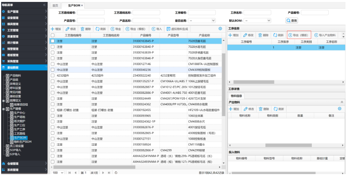
Task: Click 导出（模板） in the 工序信息 toolbar
Action: [299, 35]
